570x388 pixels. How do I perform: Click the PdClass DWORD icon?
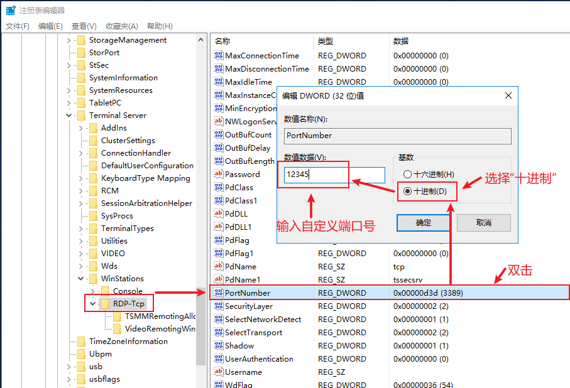click(219, 187)
